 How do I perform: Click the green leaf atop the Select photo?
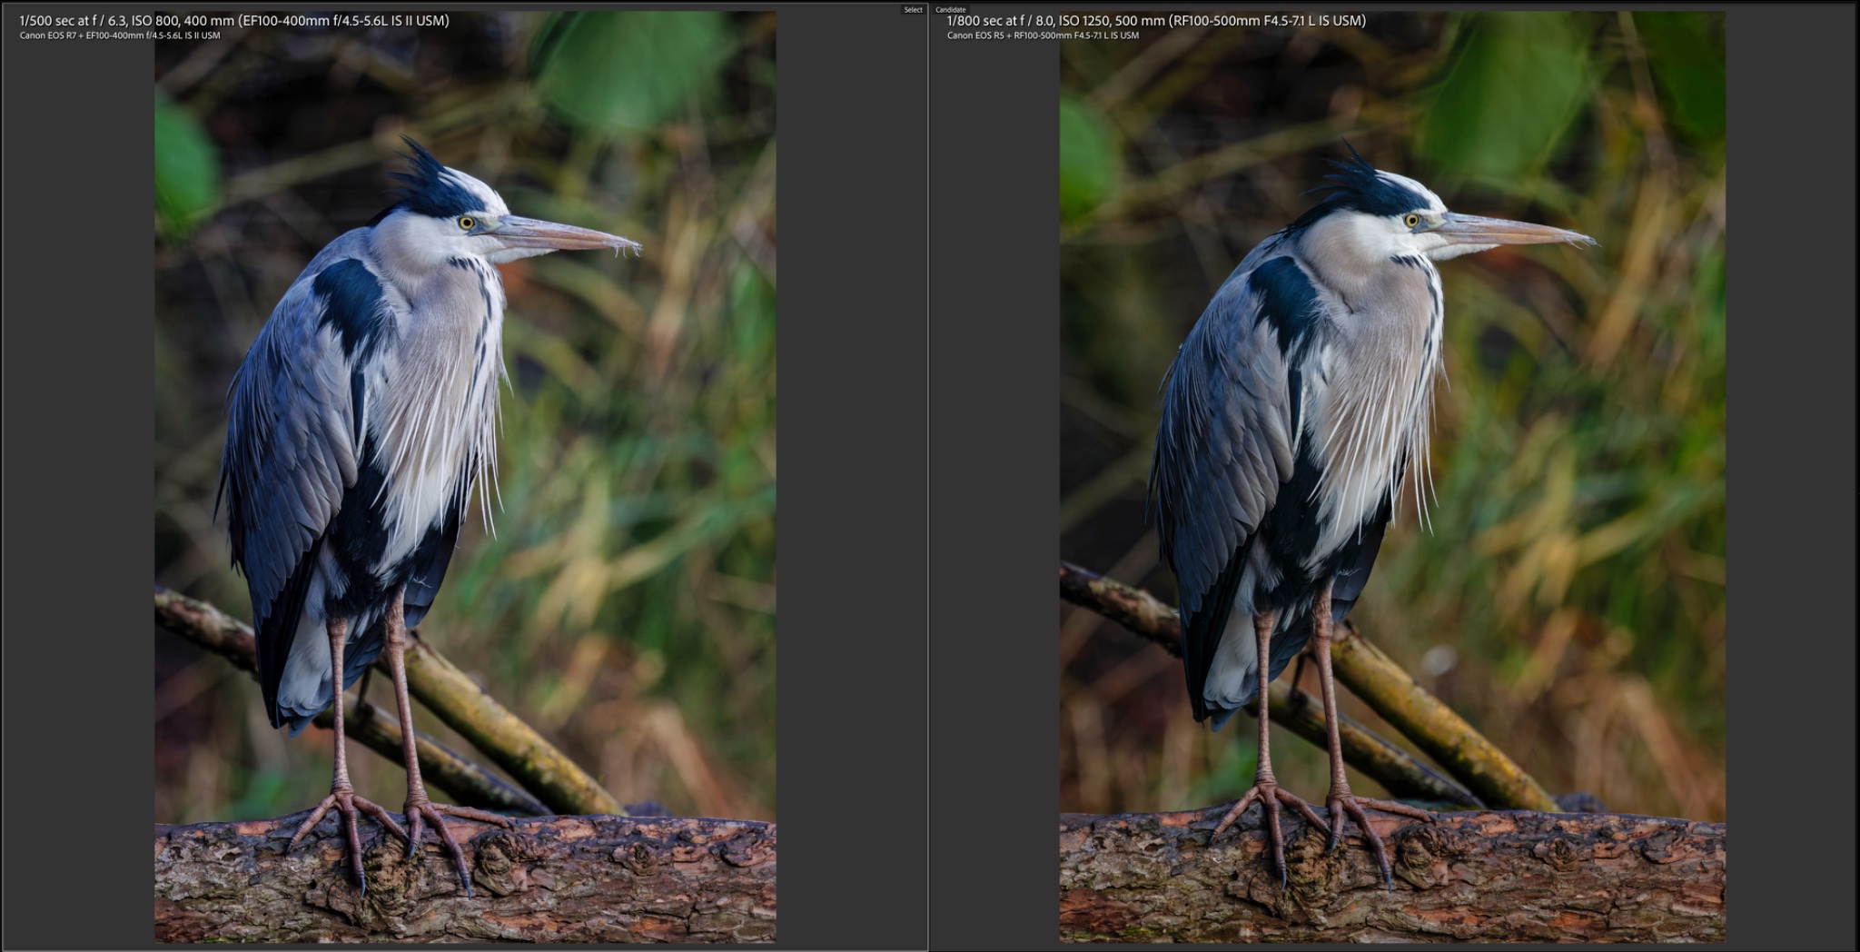pyautogui.click(x=627, y=68)
